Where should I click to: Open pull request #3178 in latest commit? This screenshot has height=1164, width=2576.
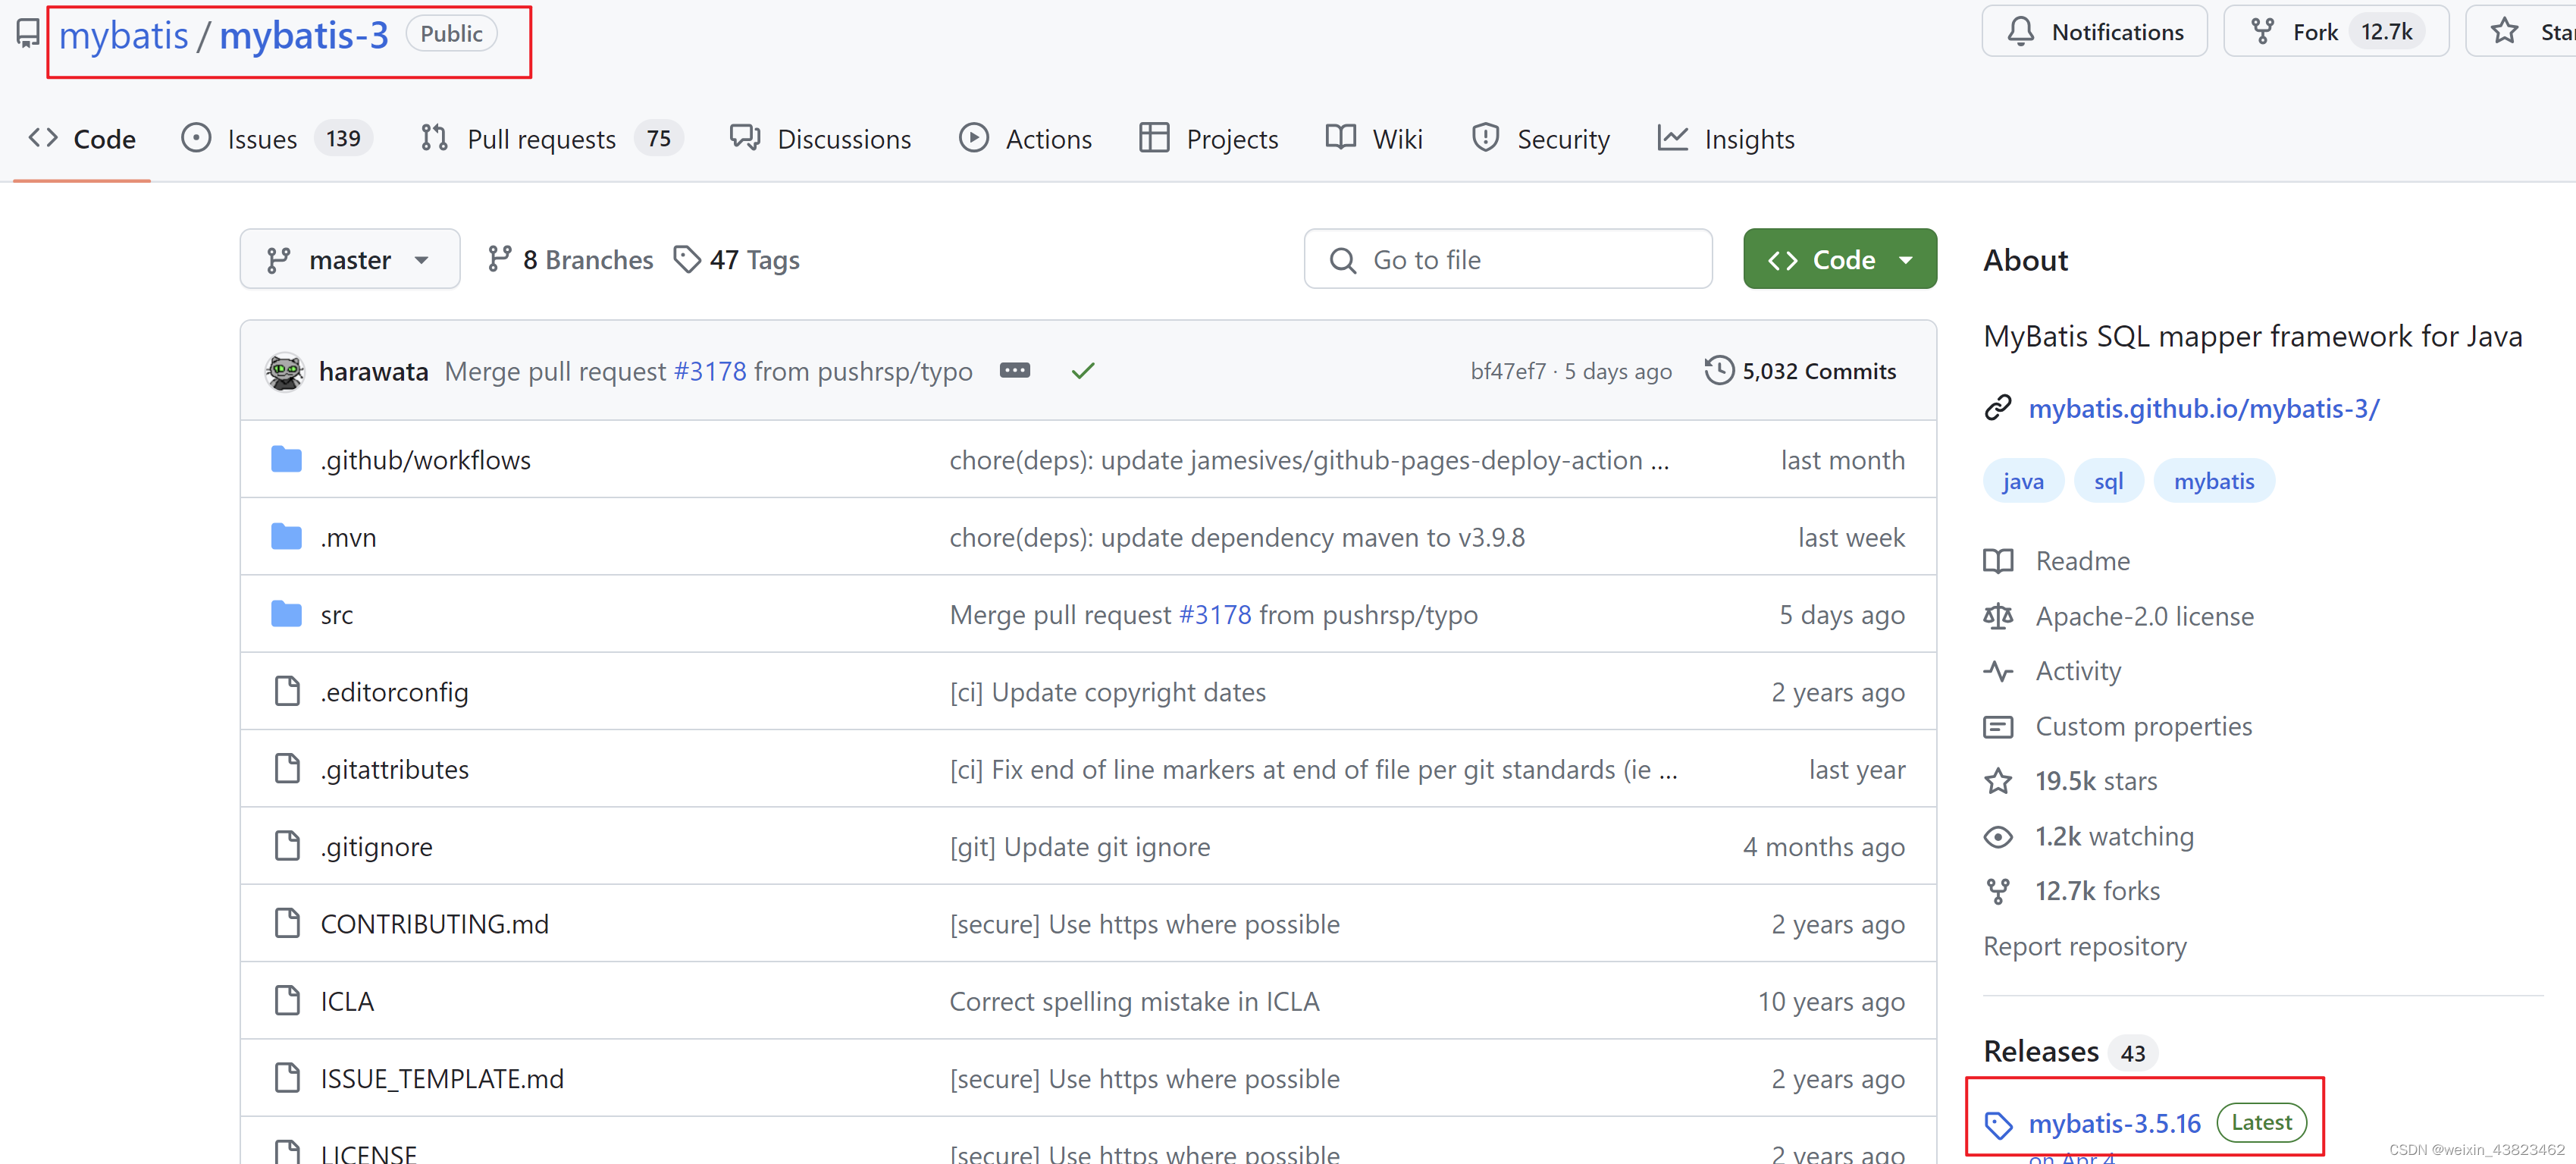click(710, 371)
